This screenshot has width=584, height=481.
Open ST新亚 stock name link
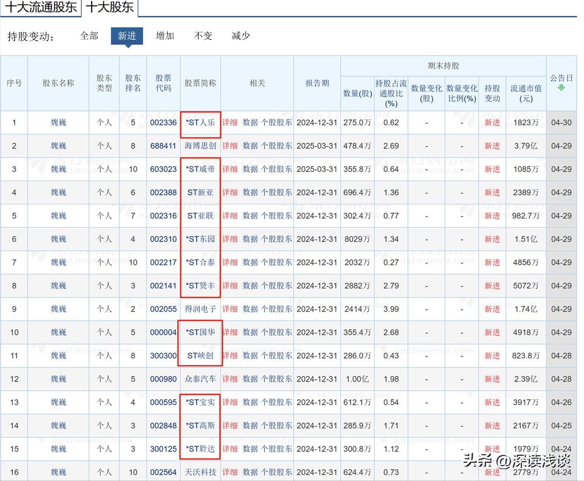click(200, 192)
